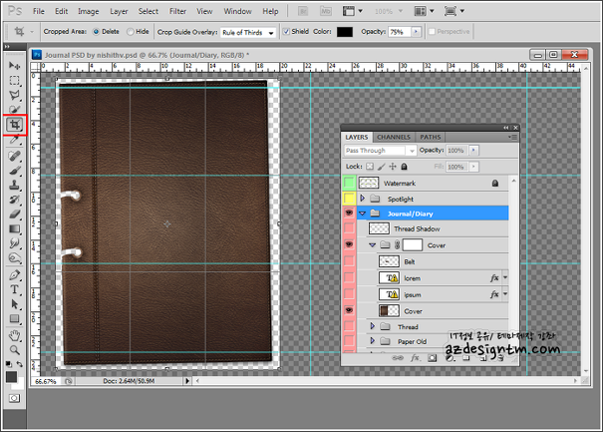Select Delete cropped area radio button
Viewport: 603px width, 432px height.
point(96,32)
